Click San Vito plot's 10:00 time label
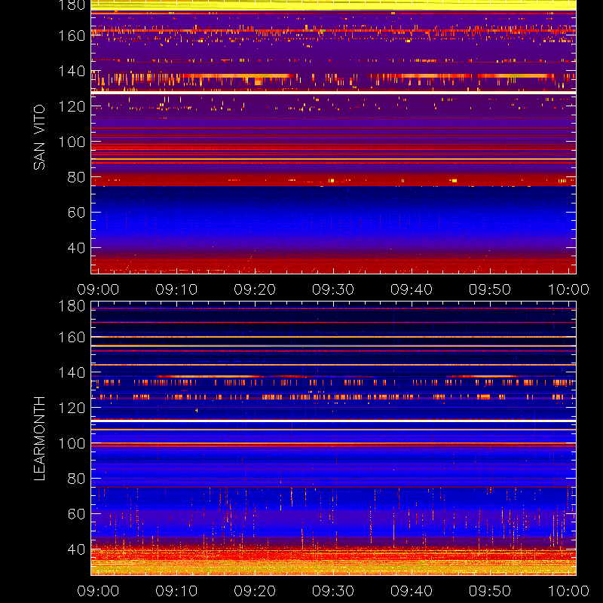 click(568, 289)
